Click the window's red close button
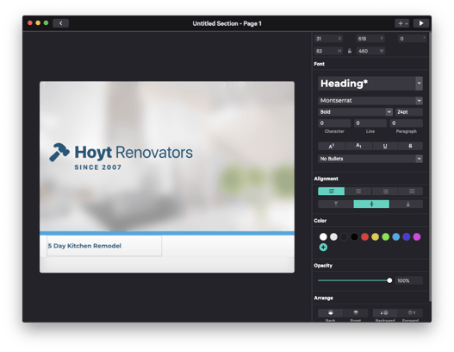The image size is (454, 352). [x=30, y=23]
